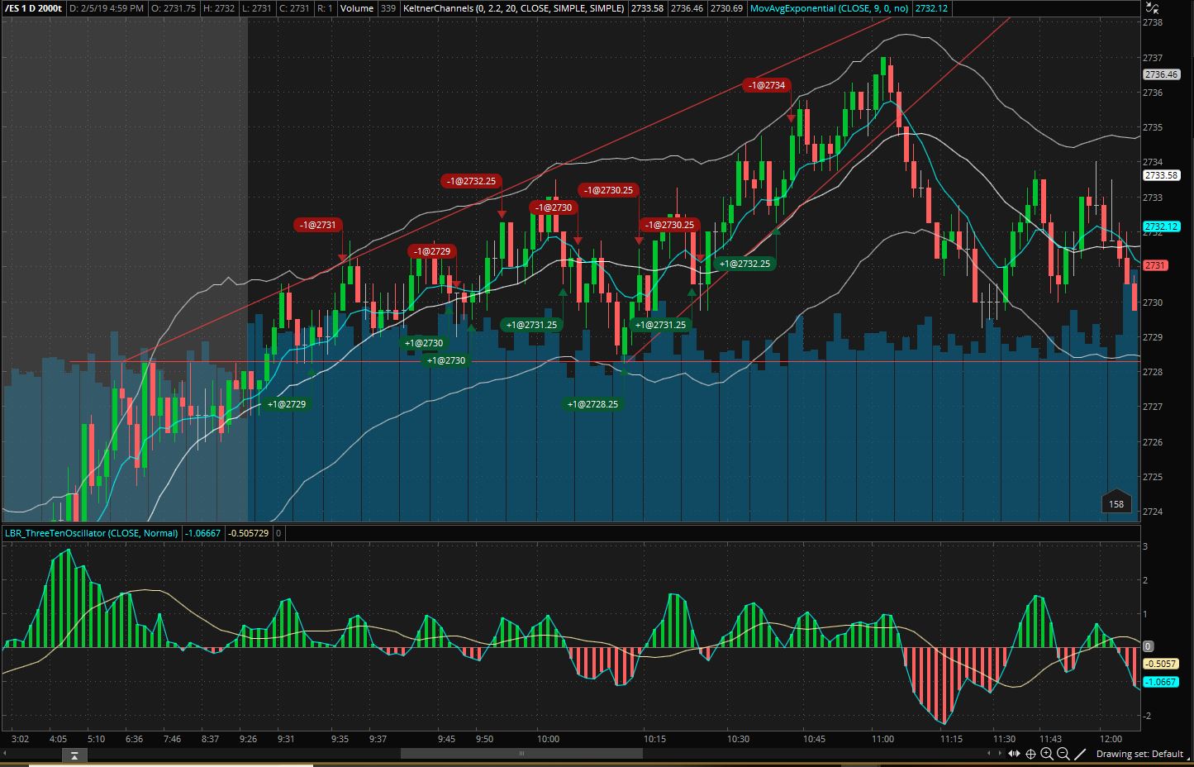Click the +1@2728.25 buy order bubble

point(592,404)
